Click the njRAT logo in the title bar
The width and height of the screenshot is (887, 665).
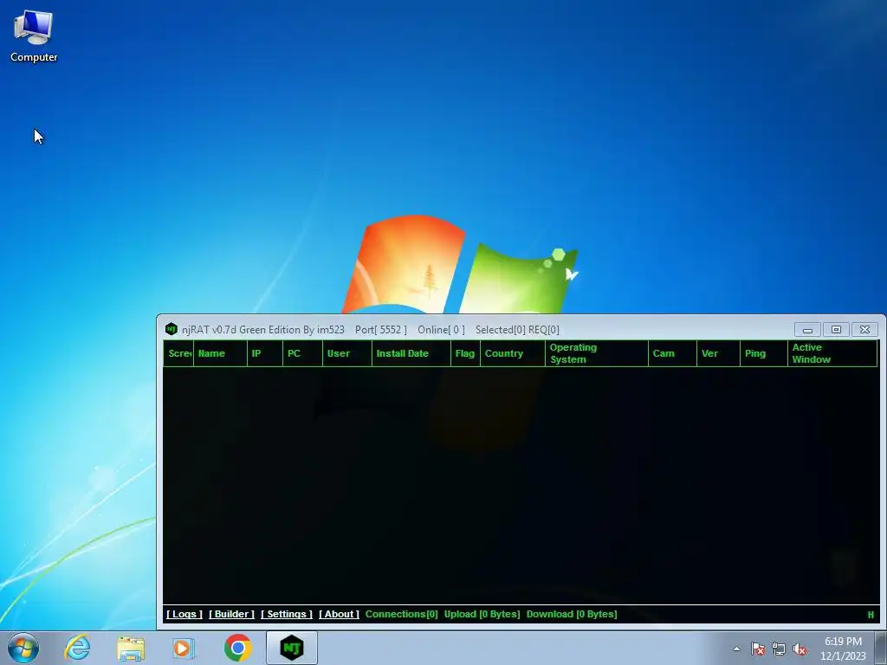pos(171,329)
